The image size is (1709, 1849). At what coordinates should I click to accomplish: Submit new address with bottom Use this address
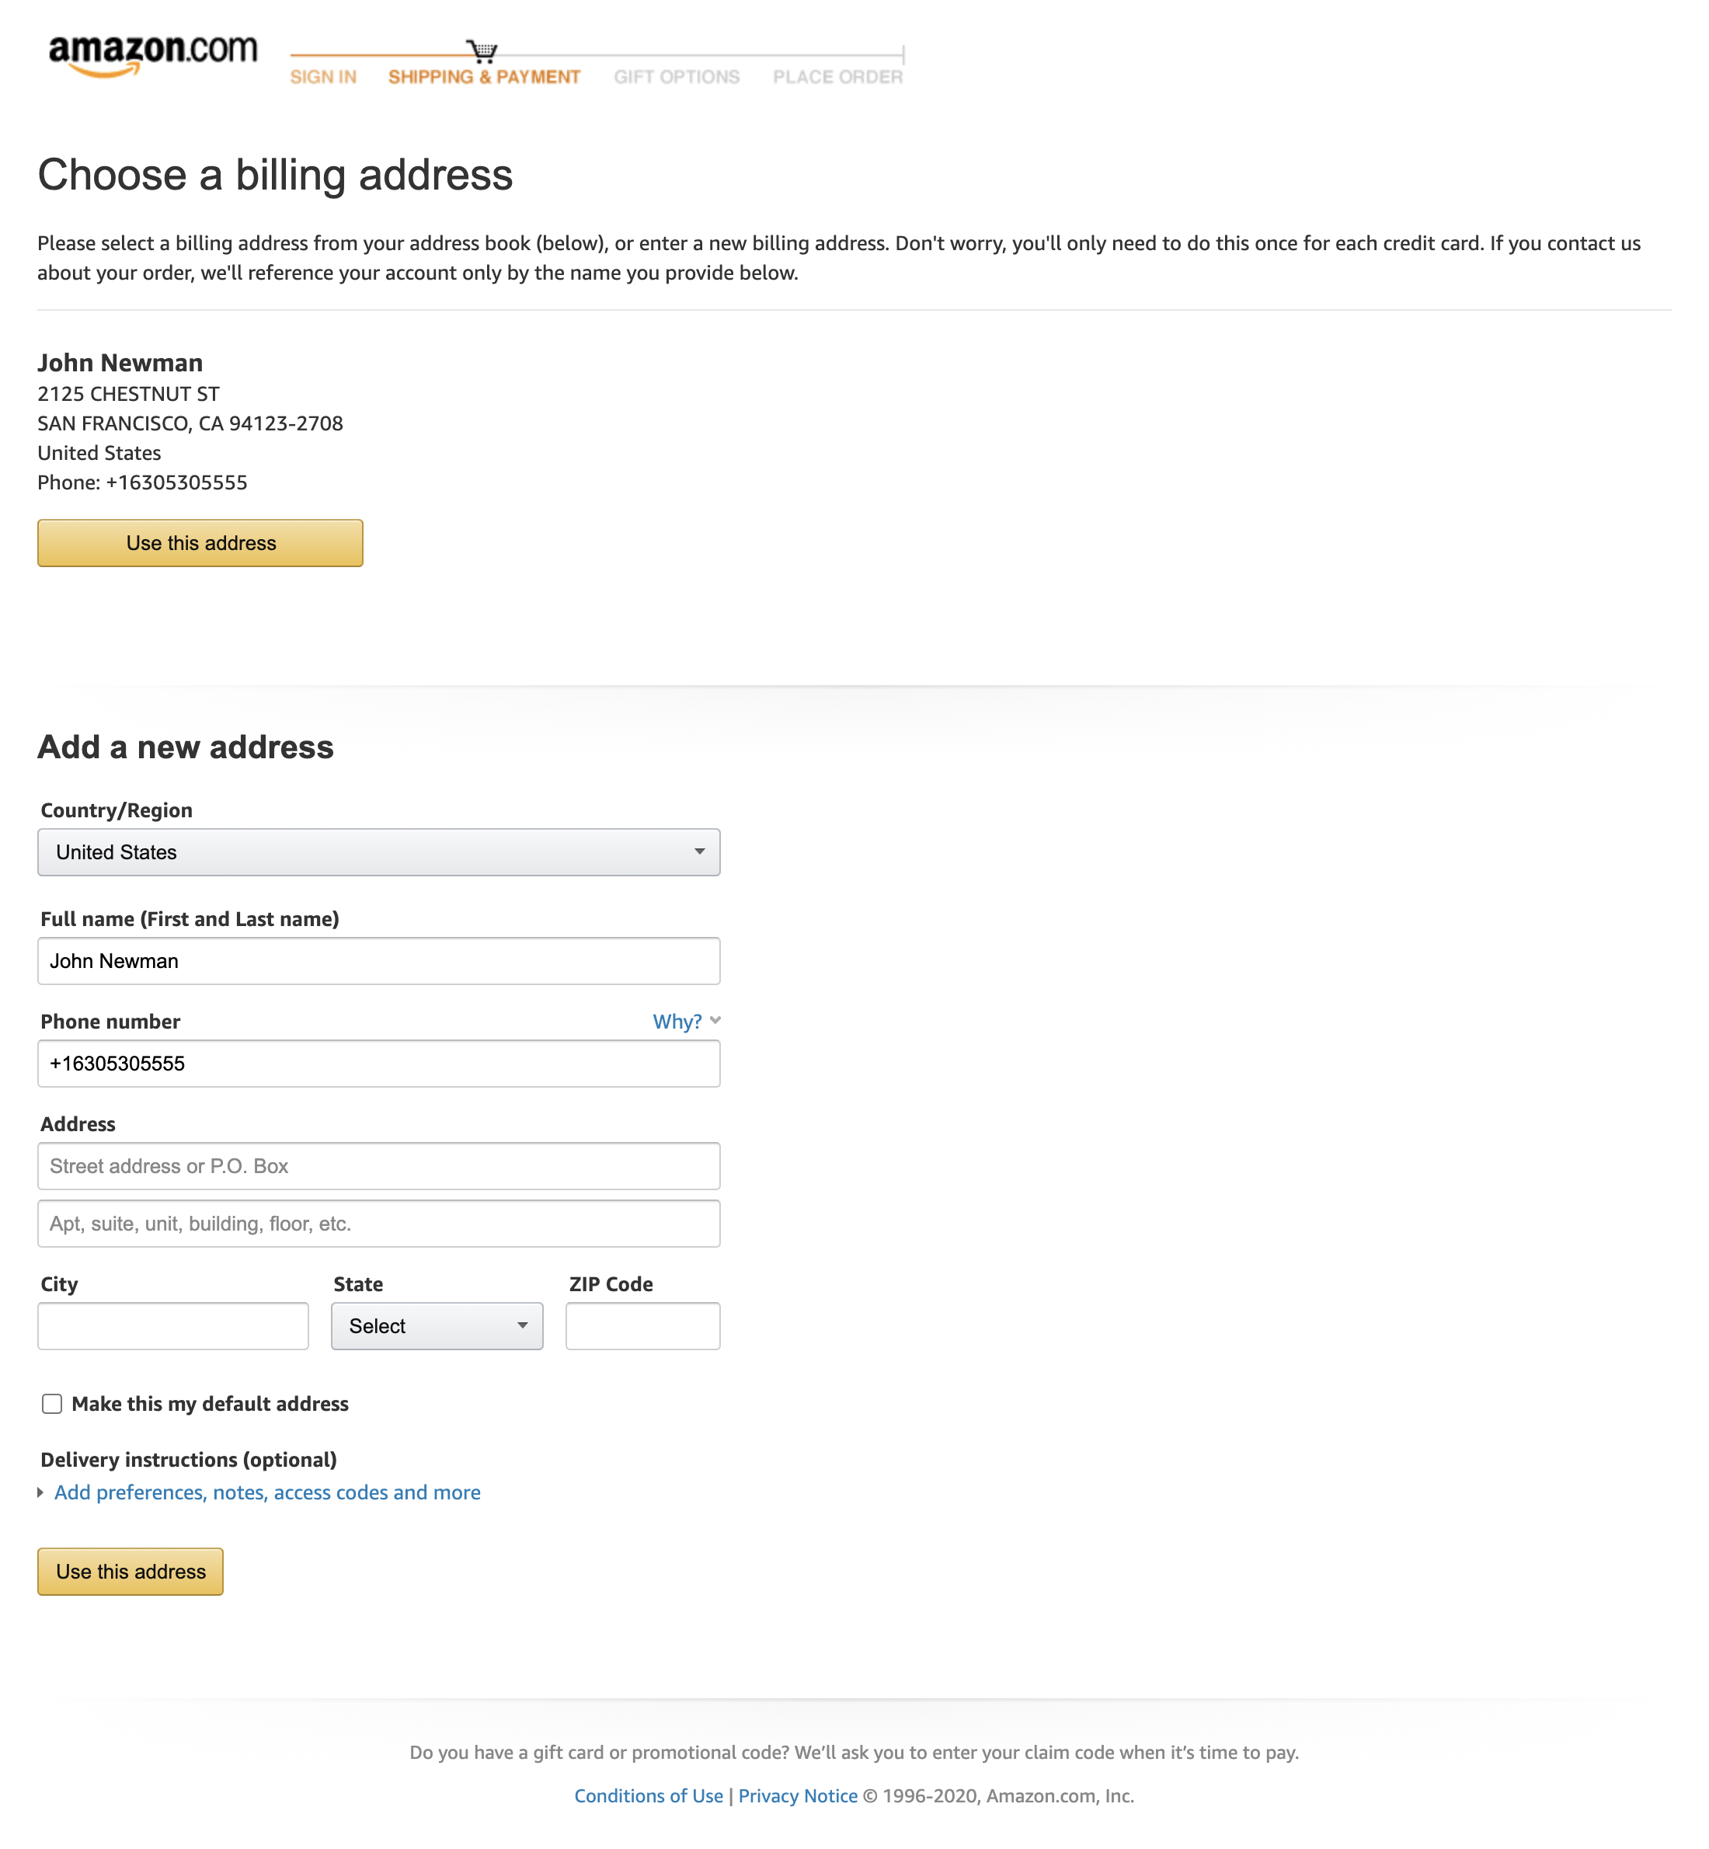coord(131,1571)
